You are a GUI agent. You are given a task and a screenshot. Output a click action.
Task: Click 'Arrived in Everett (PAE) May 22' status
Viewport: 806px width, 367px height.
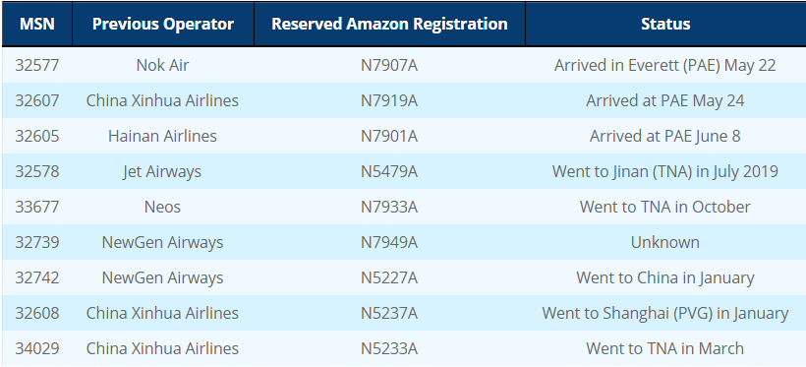click(665, 65)
